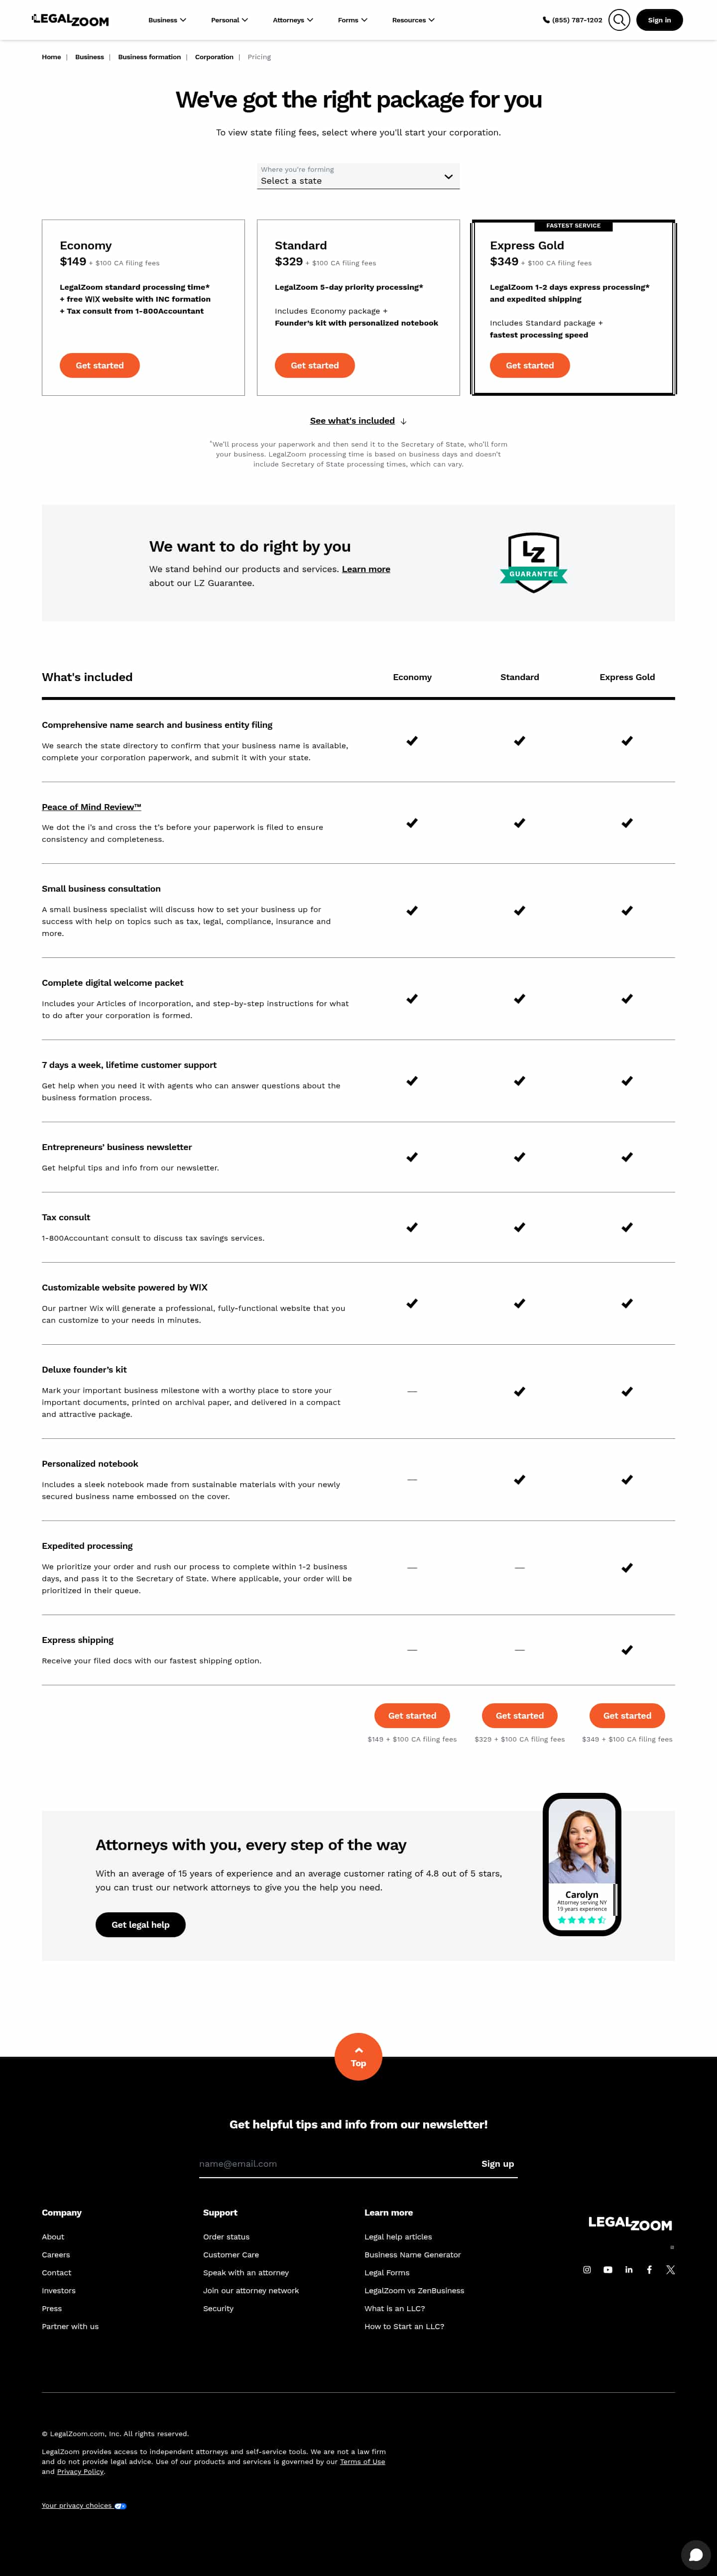717x2576 pixels.
Task: Click the search magnifier icon in header
Action: (619, 20)
